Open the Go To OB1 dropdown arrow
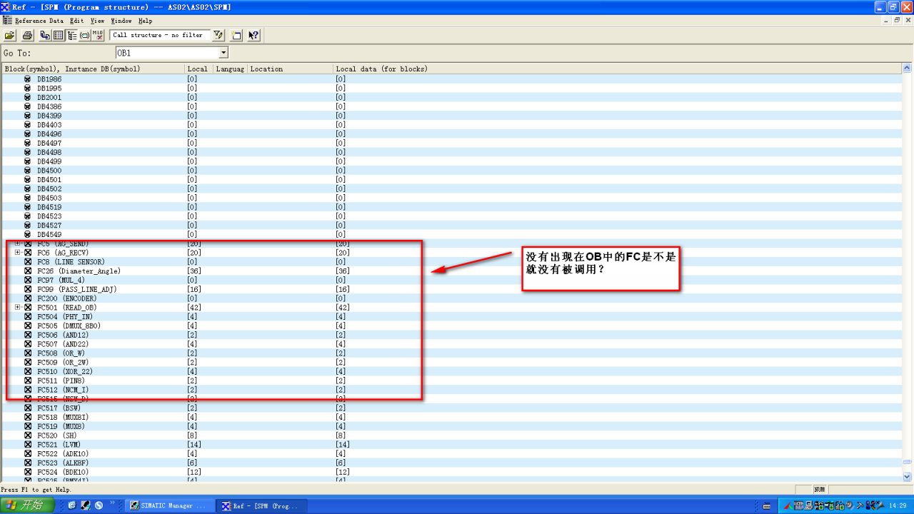The height and width of the screenshot is (514, 914). pos(224,53)
